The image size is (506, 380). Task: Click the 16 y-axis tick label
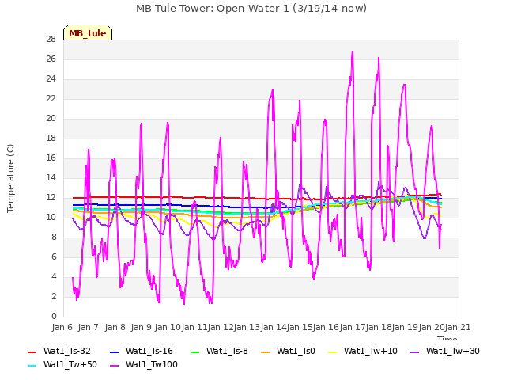51,158
